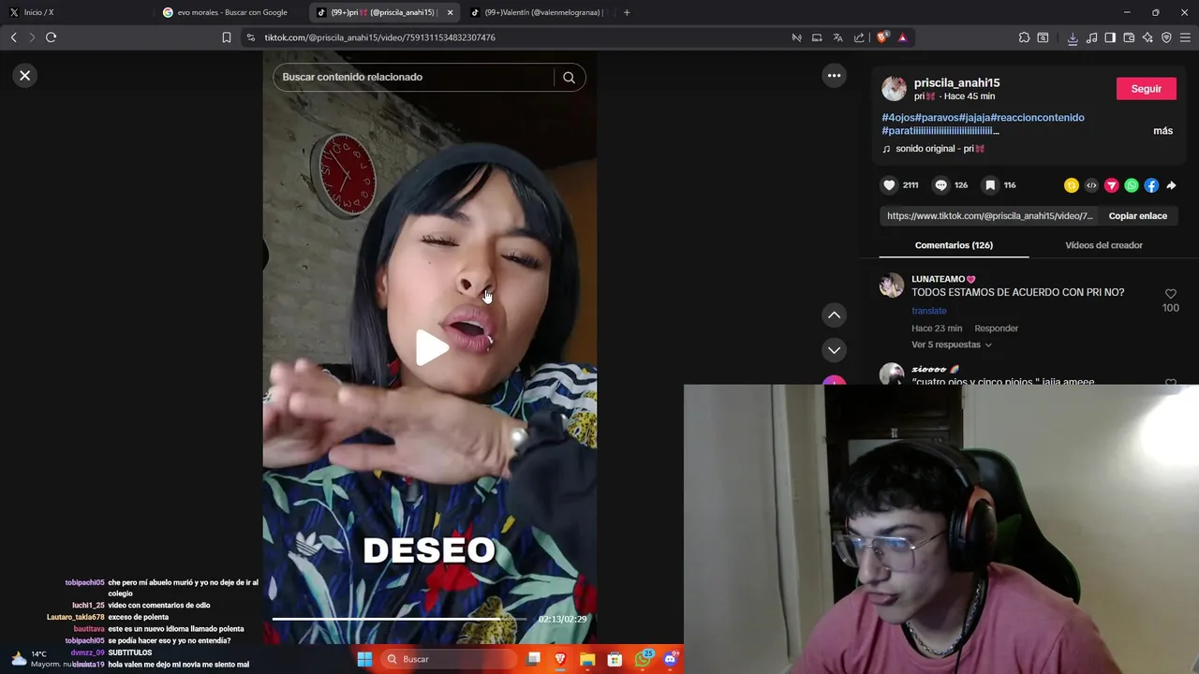Screen dimensions: 1199x674
Task: Click the translate page icon in address bar
Action: pos(837,37)
